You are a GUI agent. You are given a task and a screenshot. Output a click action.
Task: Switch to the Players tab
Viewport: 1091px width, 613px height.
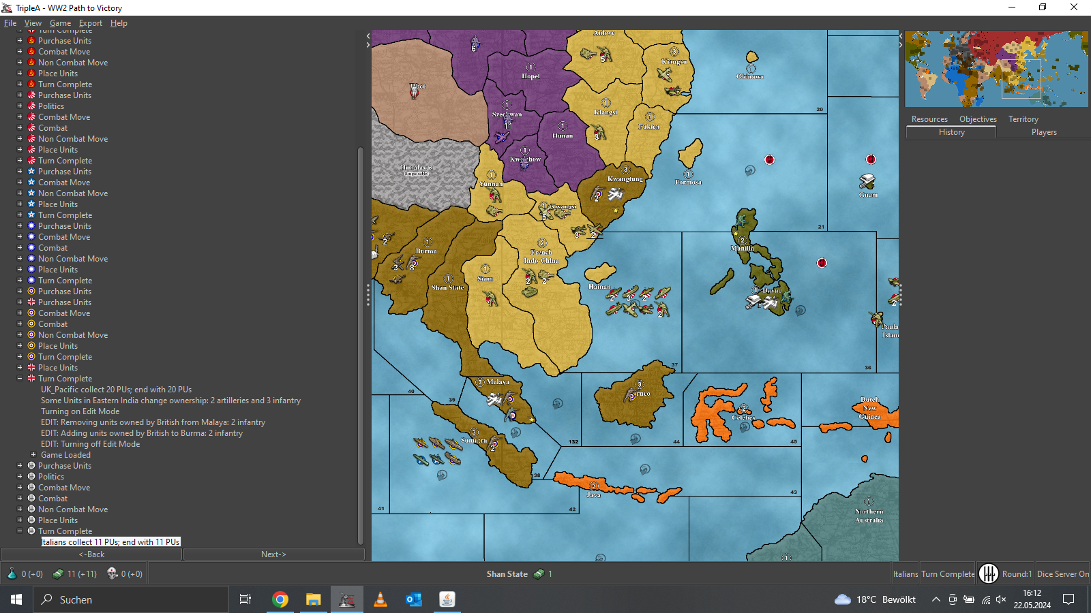[1044, 132]
